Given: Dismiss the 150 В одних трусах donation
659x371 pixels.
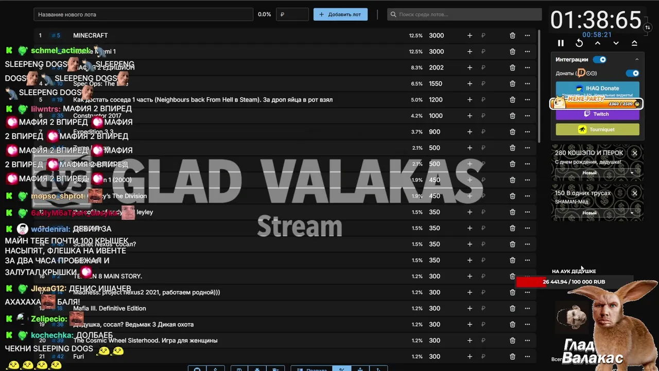Looking at the screenshot, I should tap(634, 193).
